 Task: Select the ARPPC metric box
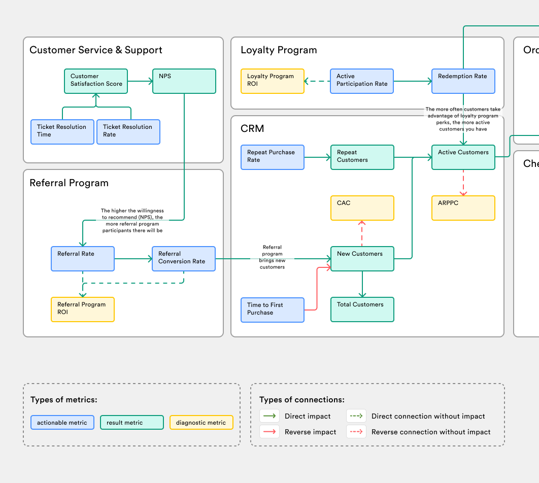coord(463,208)
